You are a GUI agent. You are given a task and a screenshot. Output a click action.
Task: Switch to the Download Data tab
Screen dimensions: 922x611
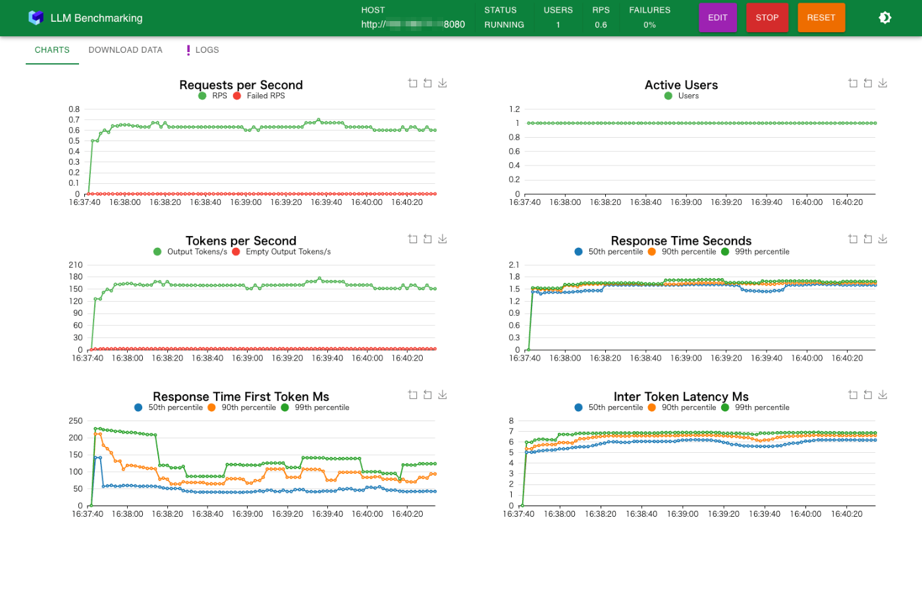pyautogui.click(x=125, y=50)
